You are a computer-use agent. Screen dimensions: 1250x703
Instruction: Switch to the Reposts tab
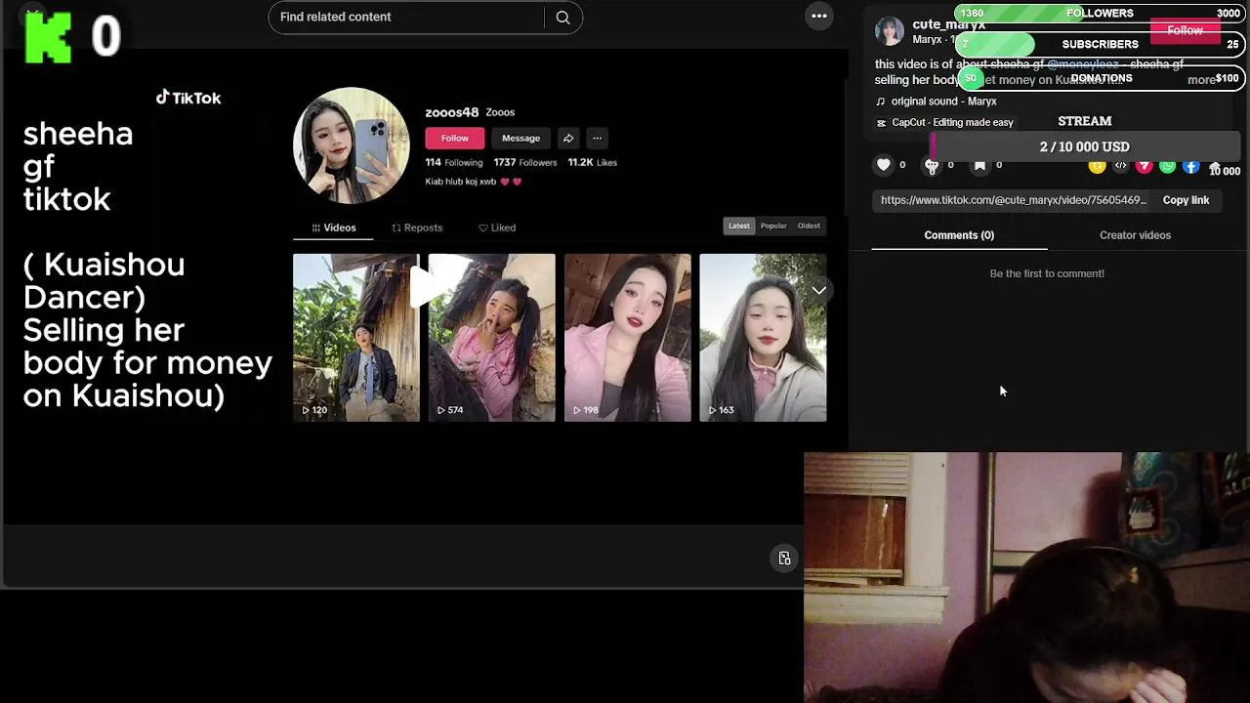click(x=417, y=227)
